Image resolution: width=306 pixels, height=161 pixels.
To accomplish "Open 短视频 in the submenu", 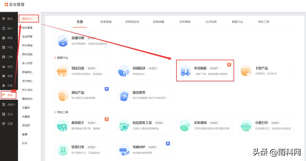I will click(26, 126).
